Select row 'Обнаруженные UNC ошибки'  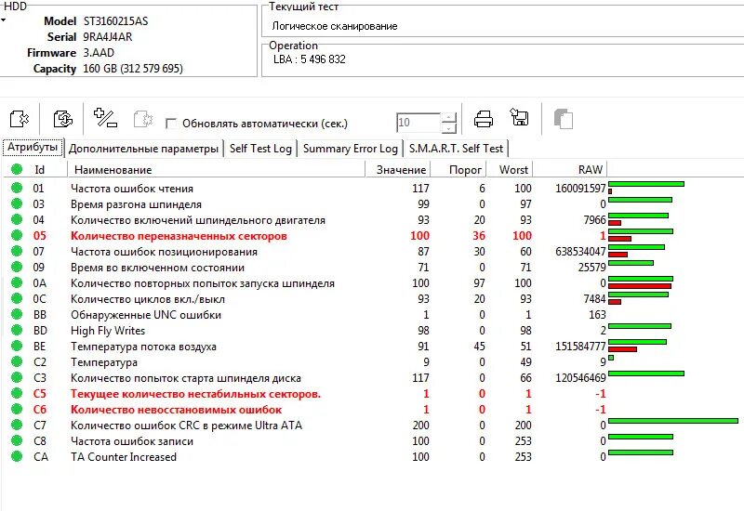click(370, 314)
